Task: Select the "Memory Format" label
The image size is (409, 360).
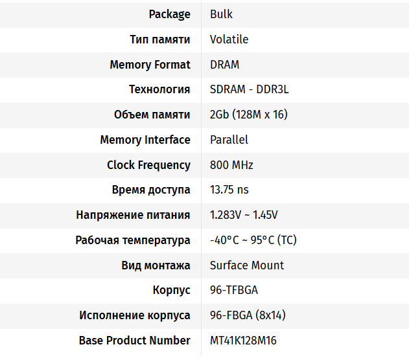Action: [150, 65]
